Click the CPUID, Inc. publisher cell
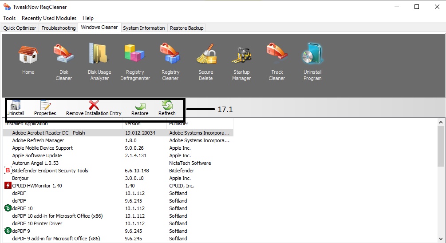446x243 pixels. pos(182,186)
